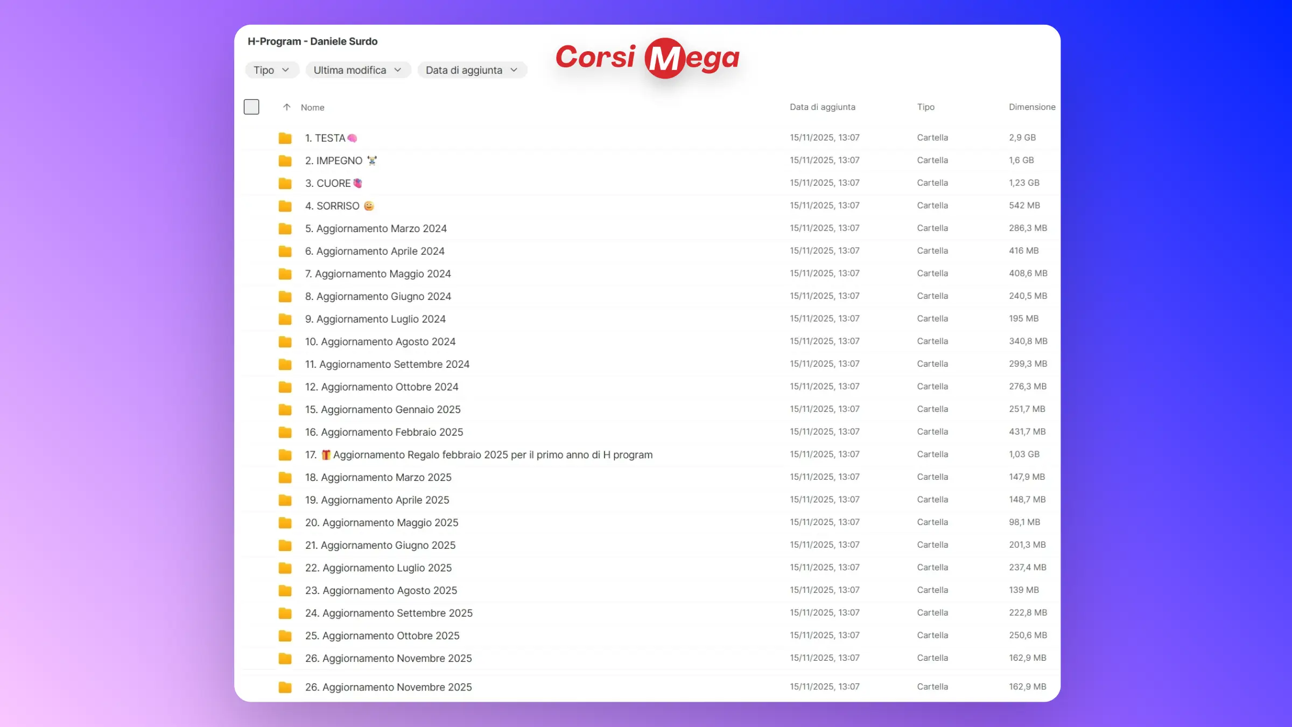
Task: Open 9. Aggiornamento Luglio 2024 folder
Action: 375,319
